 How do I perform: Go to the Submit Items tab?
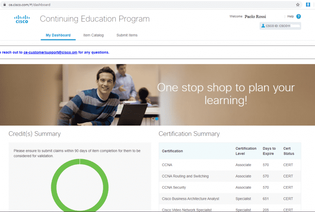[x=127, y=35]
